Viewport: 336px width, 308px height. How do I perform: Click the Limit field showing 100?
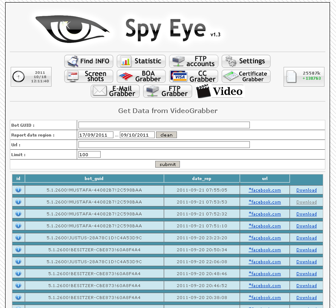click(90, 154)
